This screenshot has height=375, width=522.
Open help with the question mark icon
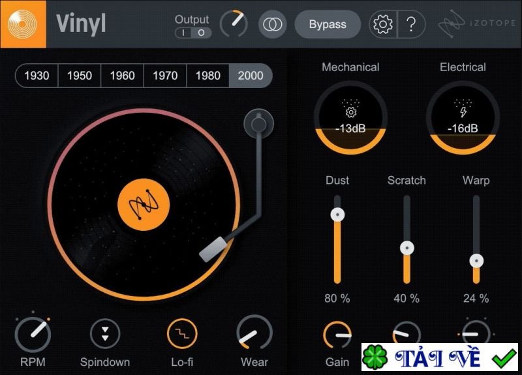tap(411, 24)
